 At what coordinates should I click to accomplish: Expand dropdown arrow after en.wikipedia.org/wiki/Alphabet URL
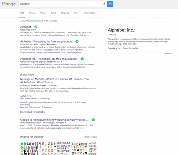57,44
